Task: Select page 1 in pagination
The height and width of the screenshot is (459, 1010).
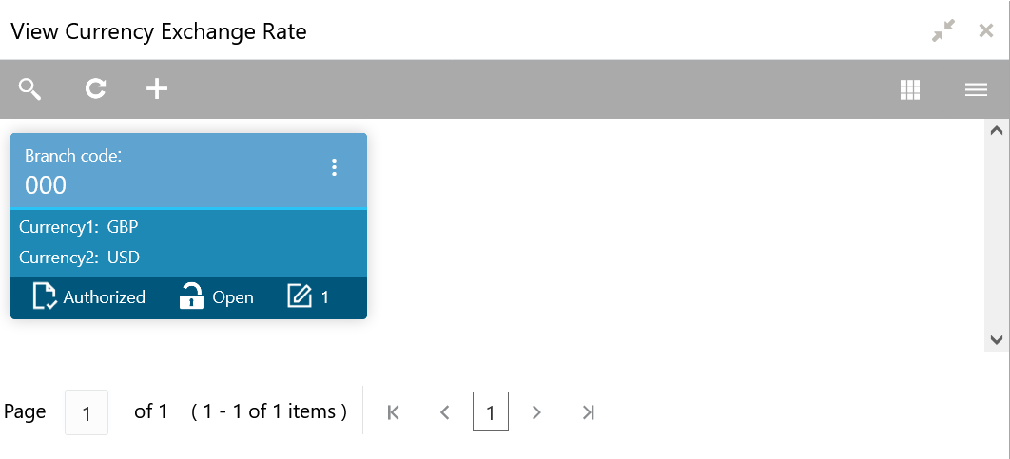Action: pos(491,412)
